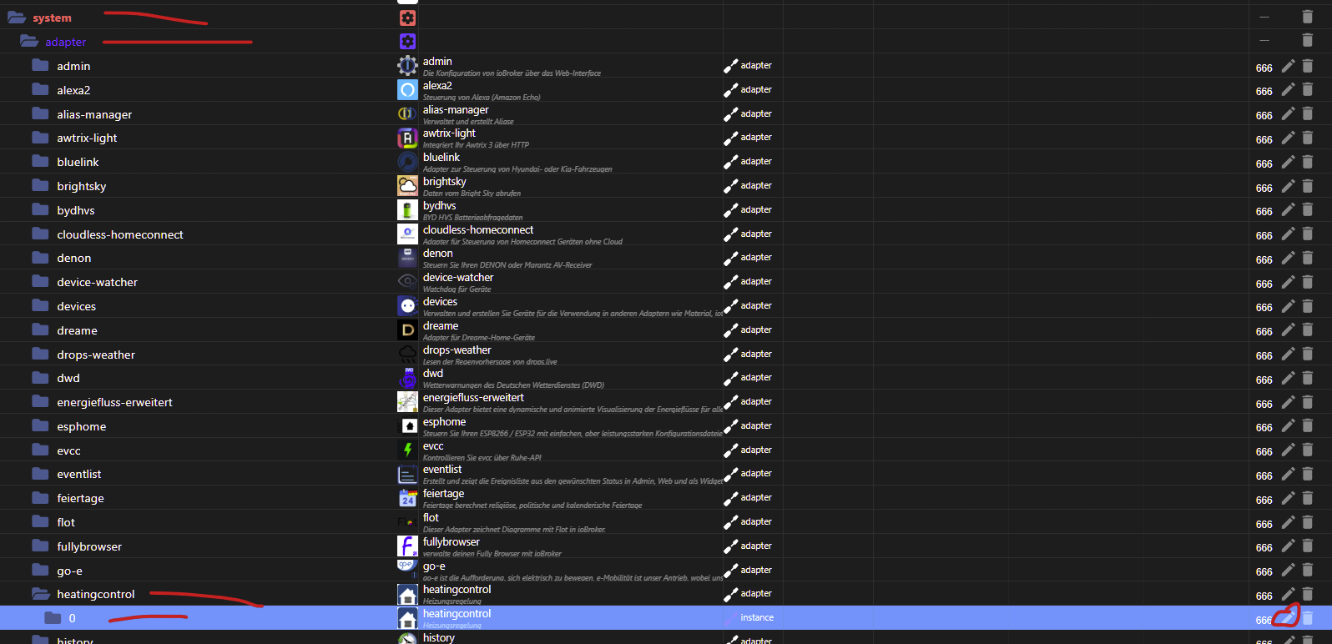This screenshot has height=644, width=1332.
Task: Delete the dreame object via trash icon
Action: point(1308,330)
